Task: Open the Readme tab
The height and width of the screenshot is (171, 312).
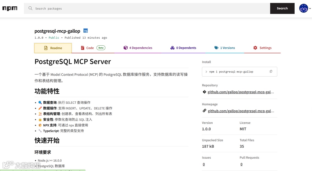Action: coord(53,48)
